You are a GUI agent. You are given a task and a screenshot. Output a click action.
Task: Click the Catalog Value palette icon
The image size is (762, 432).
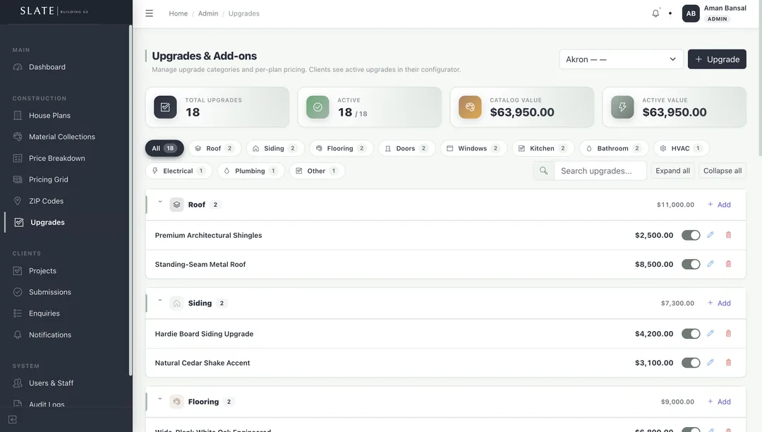coord(470,107)
